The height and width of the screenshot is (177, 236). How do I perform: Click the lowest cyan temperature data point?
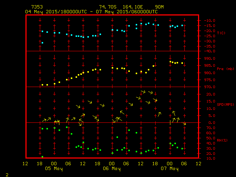coord(42,43)
